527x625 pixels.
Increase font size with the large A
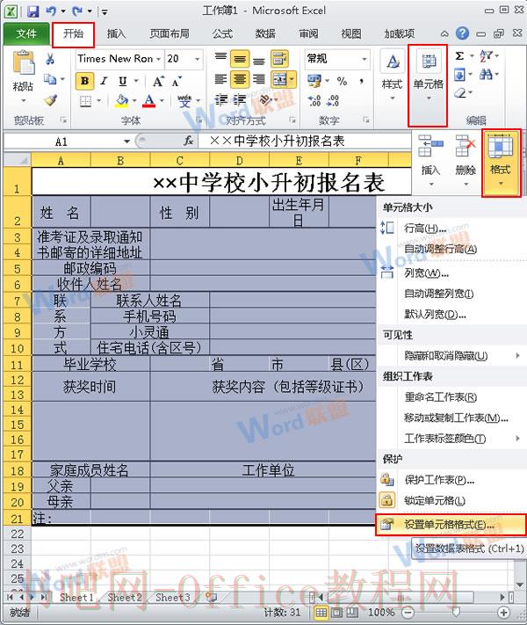click(158, 82)
